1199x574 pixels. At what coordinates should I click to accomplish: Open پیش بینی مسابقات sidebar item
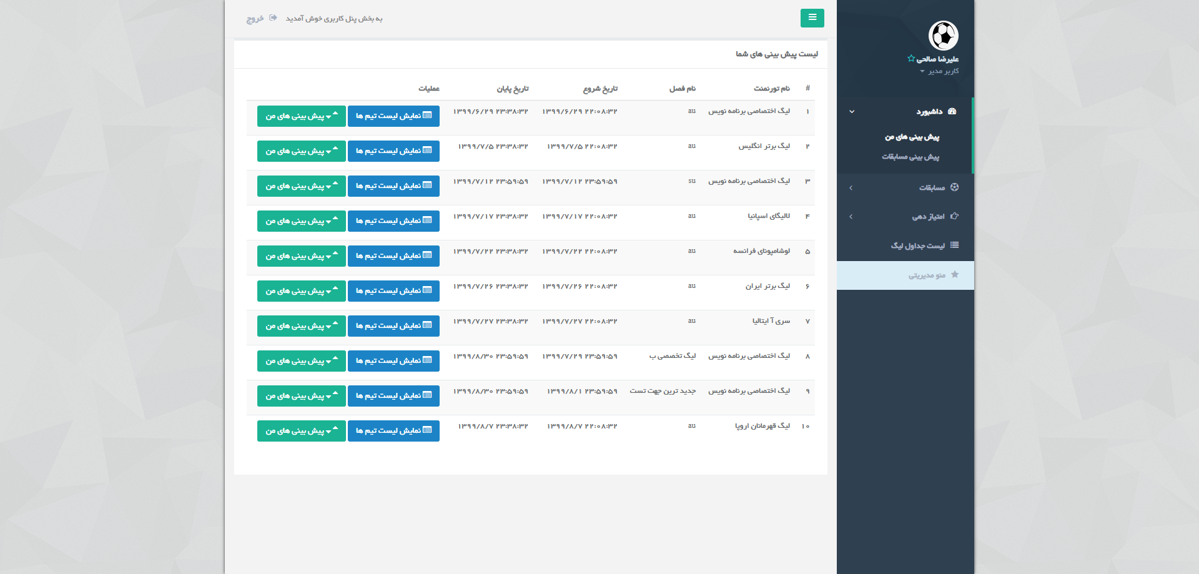(910, 157)
